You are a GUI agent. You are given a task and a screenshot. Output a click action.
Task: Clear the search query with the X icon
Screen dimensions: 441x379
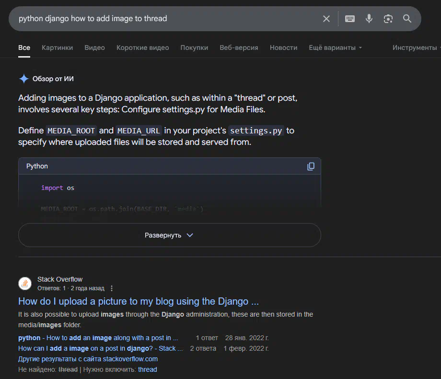pos(326,19)
